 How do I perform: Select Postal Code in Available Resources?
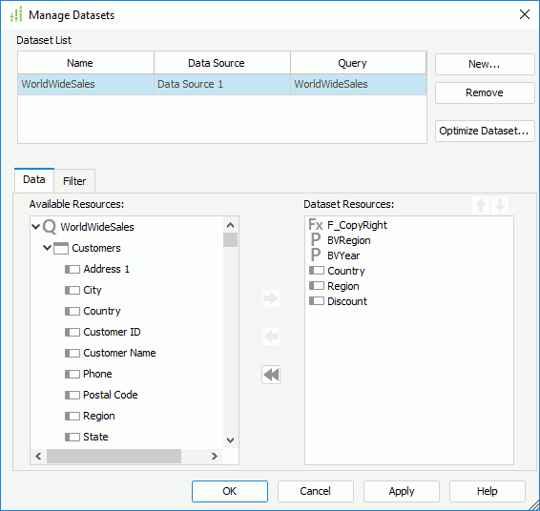coord(111,395)
